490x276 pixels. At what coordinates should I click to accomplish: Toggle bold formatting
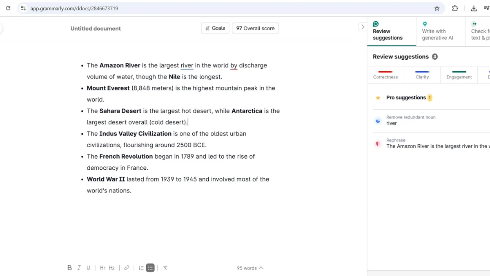pos(69,268)
